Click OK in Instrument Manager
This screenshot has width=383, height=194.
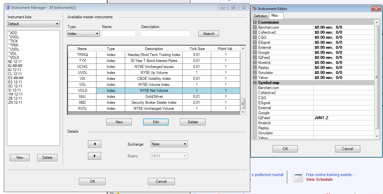click(92, 181)
